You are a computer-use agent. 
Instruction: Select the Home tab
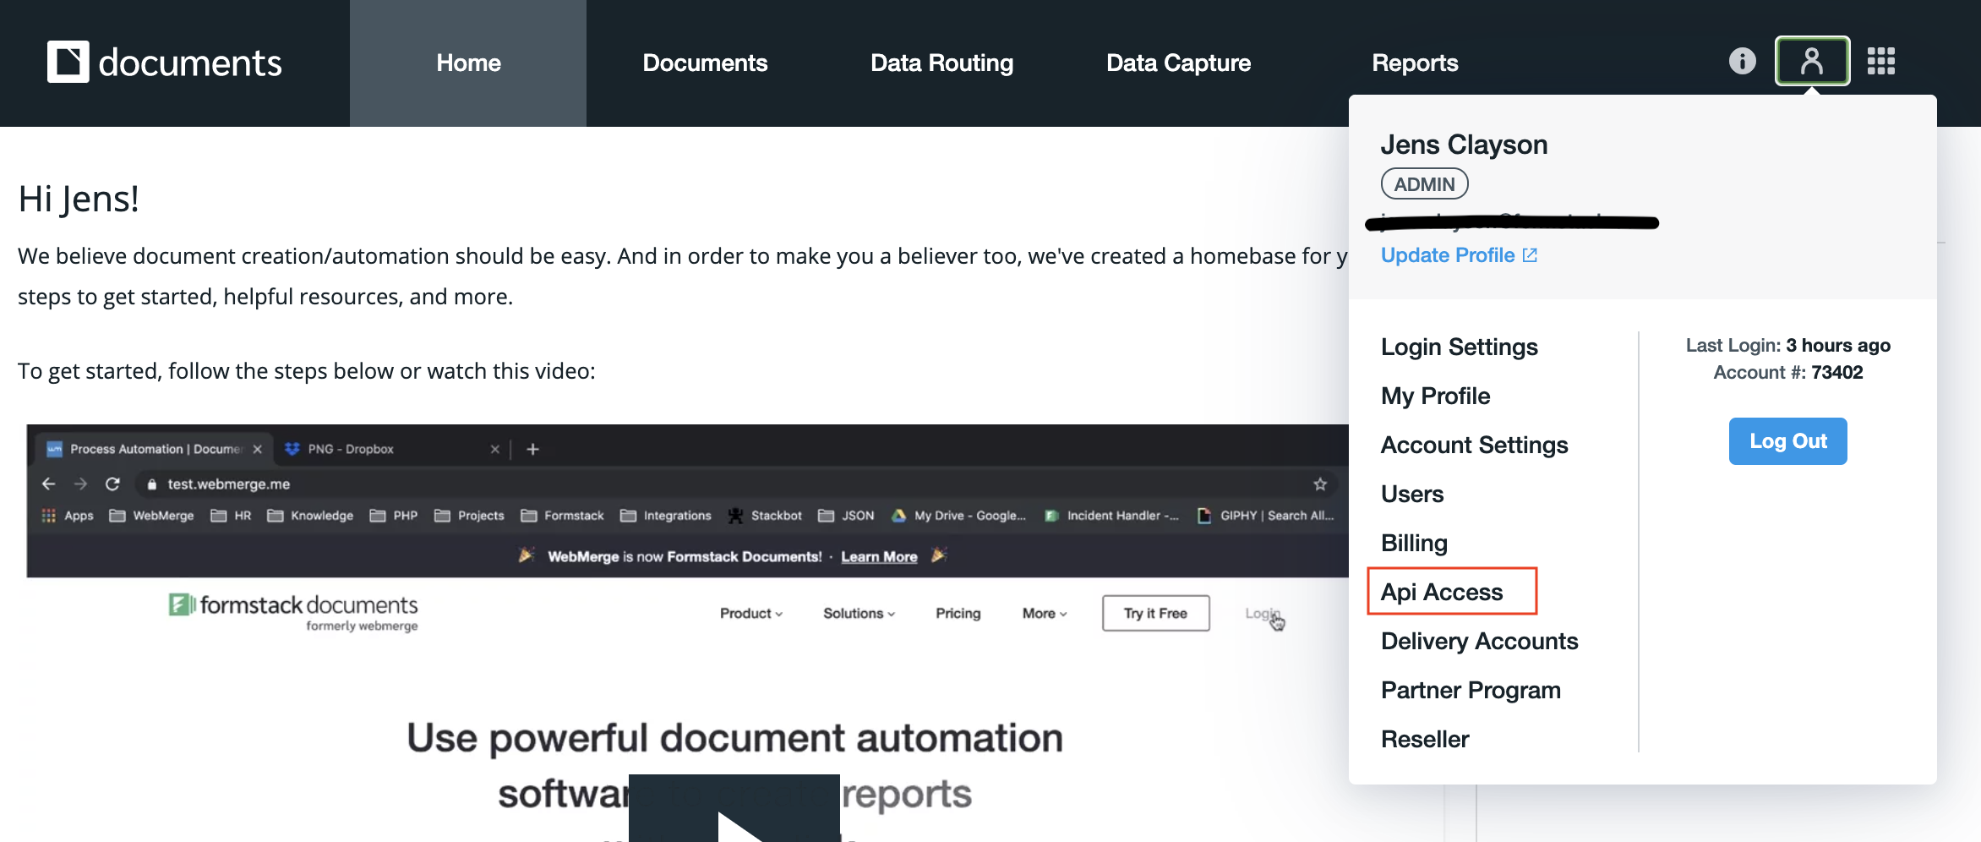point(468,63)
